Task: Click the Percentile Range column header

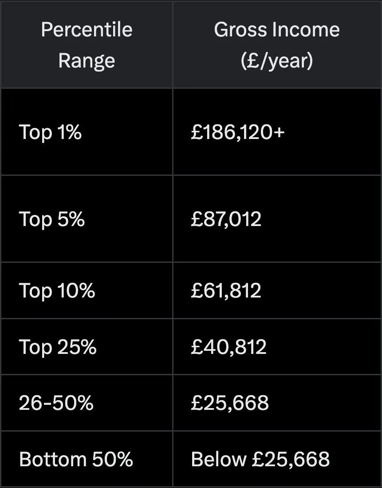Action: click(87, 45)
